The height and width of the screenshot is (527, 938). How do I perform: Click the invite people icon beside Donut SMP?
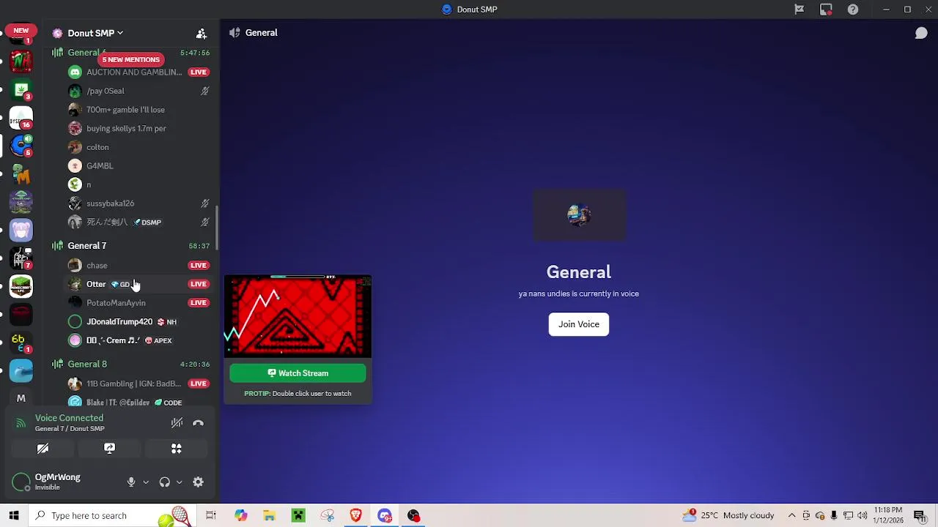[201, 34]
